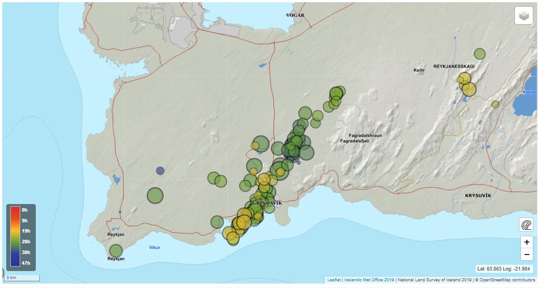Open the map layers control
Image resolution: width=540 pixels, height=288 pixels.
pyautogui.click(x=524, y=16)
